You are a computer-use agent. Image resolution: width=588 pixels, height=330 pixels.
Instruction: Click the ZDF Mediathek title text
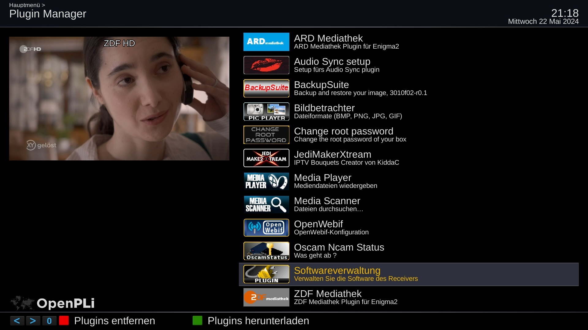(x=328, y=294)
